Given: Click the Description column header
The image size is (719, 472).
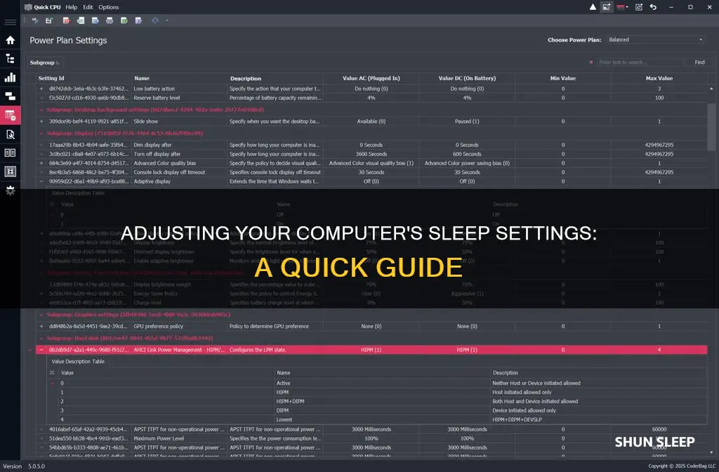Looking at the screenshot, I should pos(275,79).
